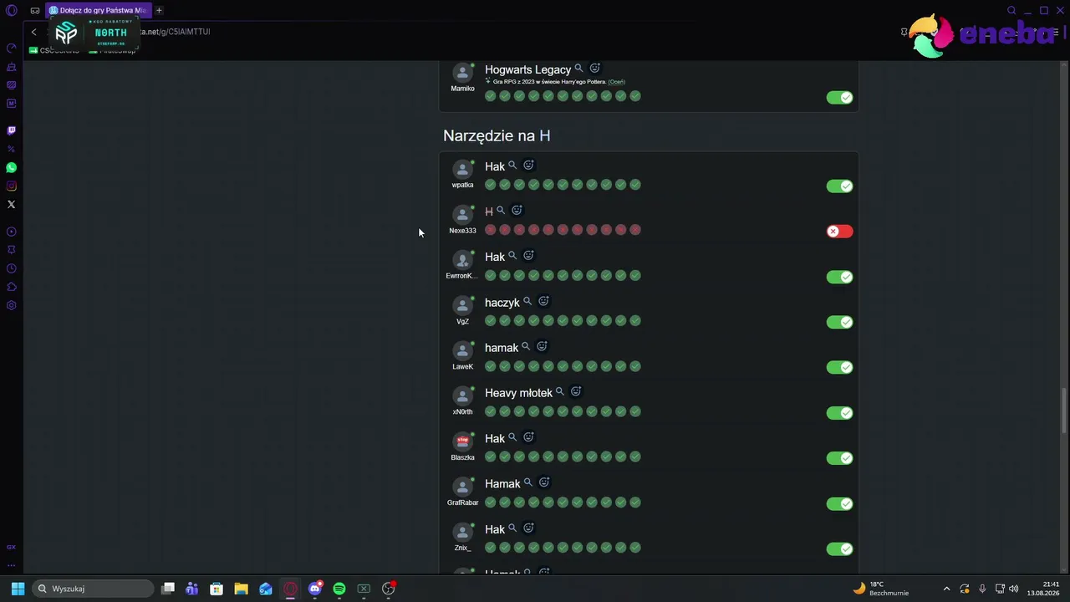This screenshot has width=1070, height=602.
Task: Toggle approval for VgZ's haczyk answer
Action: [x=840, y=322]
